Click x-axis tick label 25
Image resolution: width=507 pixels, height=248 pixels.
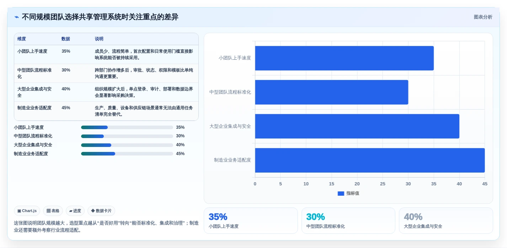pos(383,184)
